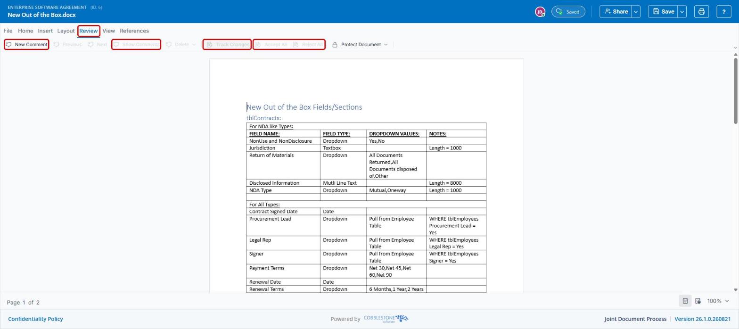Click the "Jurisdiction" cell
Screen dimensions: 739x329
(x=283, y=148)
